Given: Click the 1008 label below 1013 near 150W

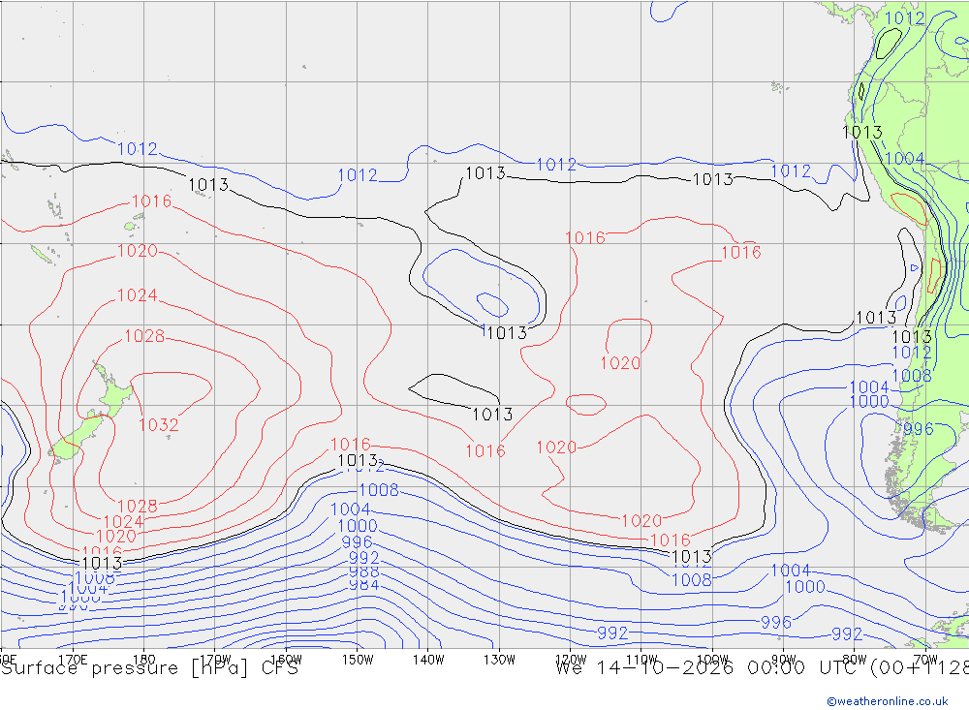Looking at the screenshot, I should point(379,490).
